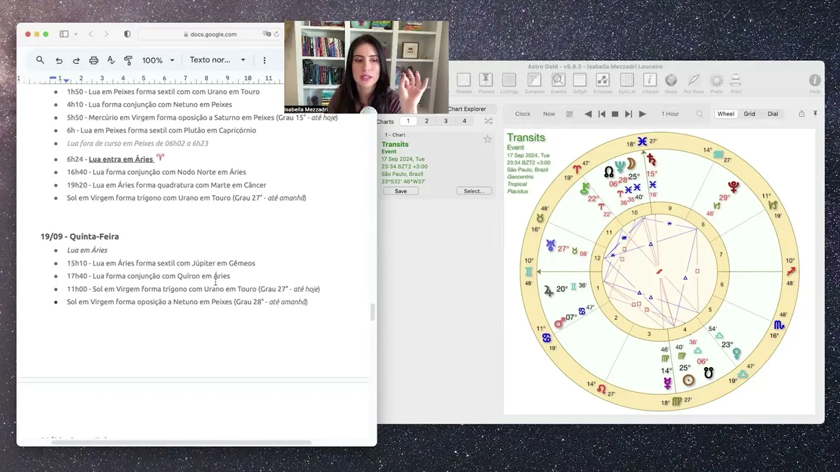The width and height of the screenshot is (840, 472).
Task: Click the calendar icon beside Now
Action: pos(570,114)
